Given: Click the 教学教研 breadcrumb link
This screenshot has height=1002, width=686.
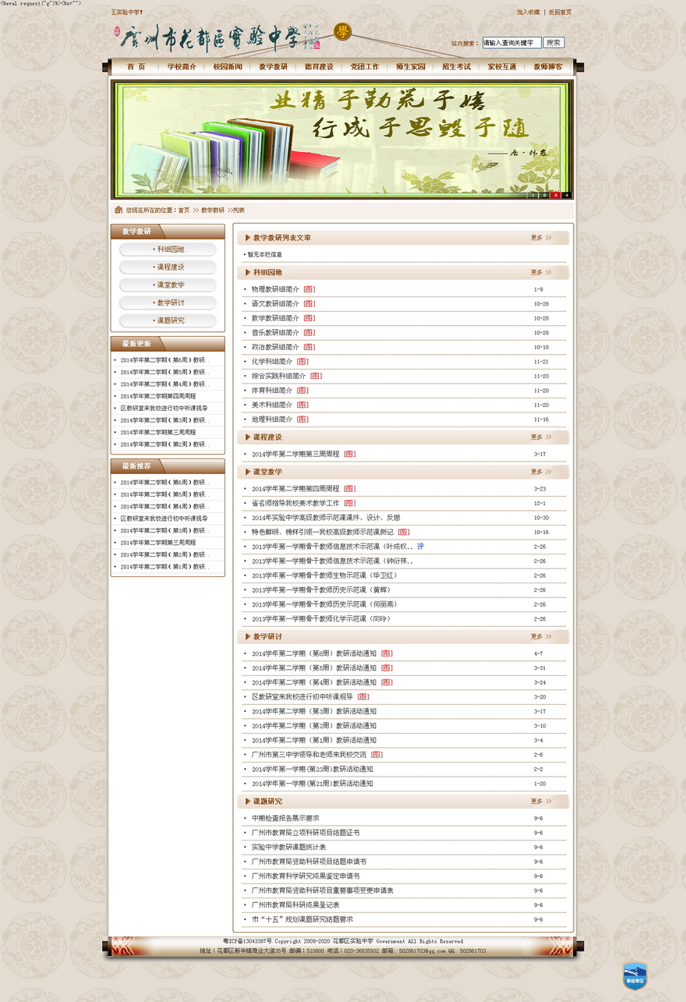Looking at the screenshot, I should click(x=213, y=211).
